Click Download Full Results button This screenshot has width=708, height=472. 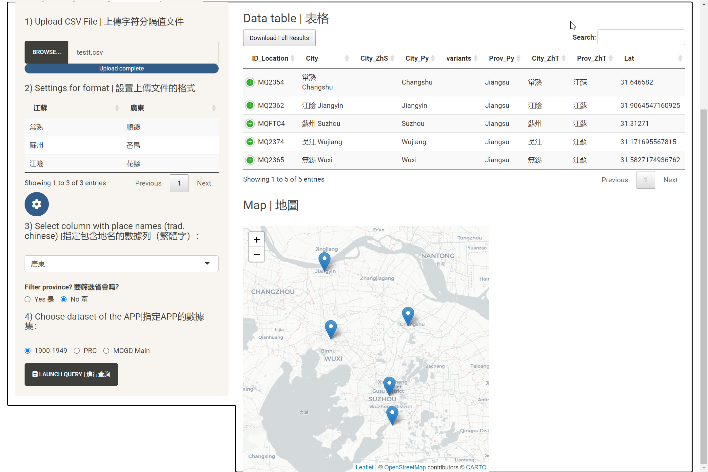[x=279, y=38]
